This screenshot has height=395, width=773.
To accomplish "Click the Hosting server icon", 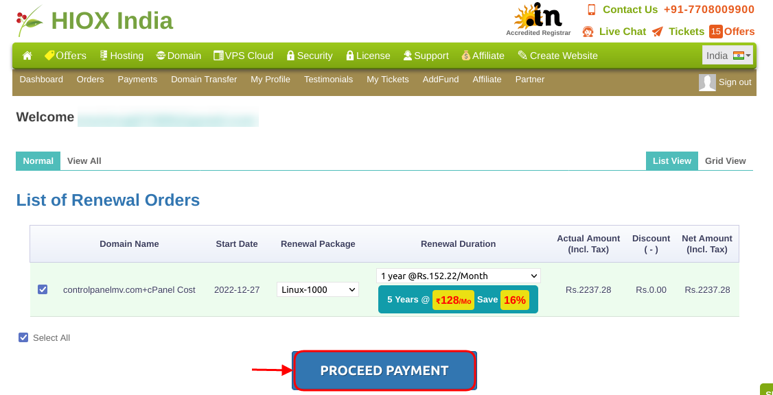I will coord(104,56).
